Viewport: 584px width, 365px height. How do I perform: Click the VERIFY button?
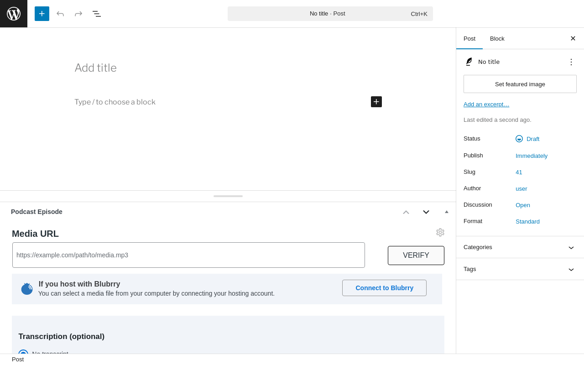coord(416,255)
